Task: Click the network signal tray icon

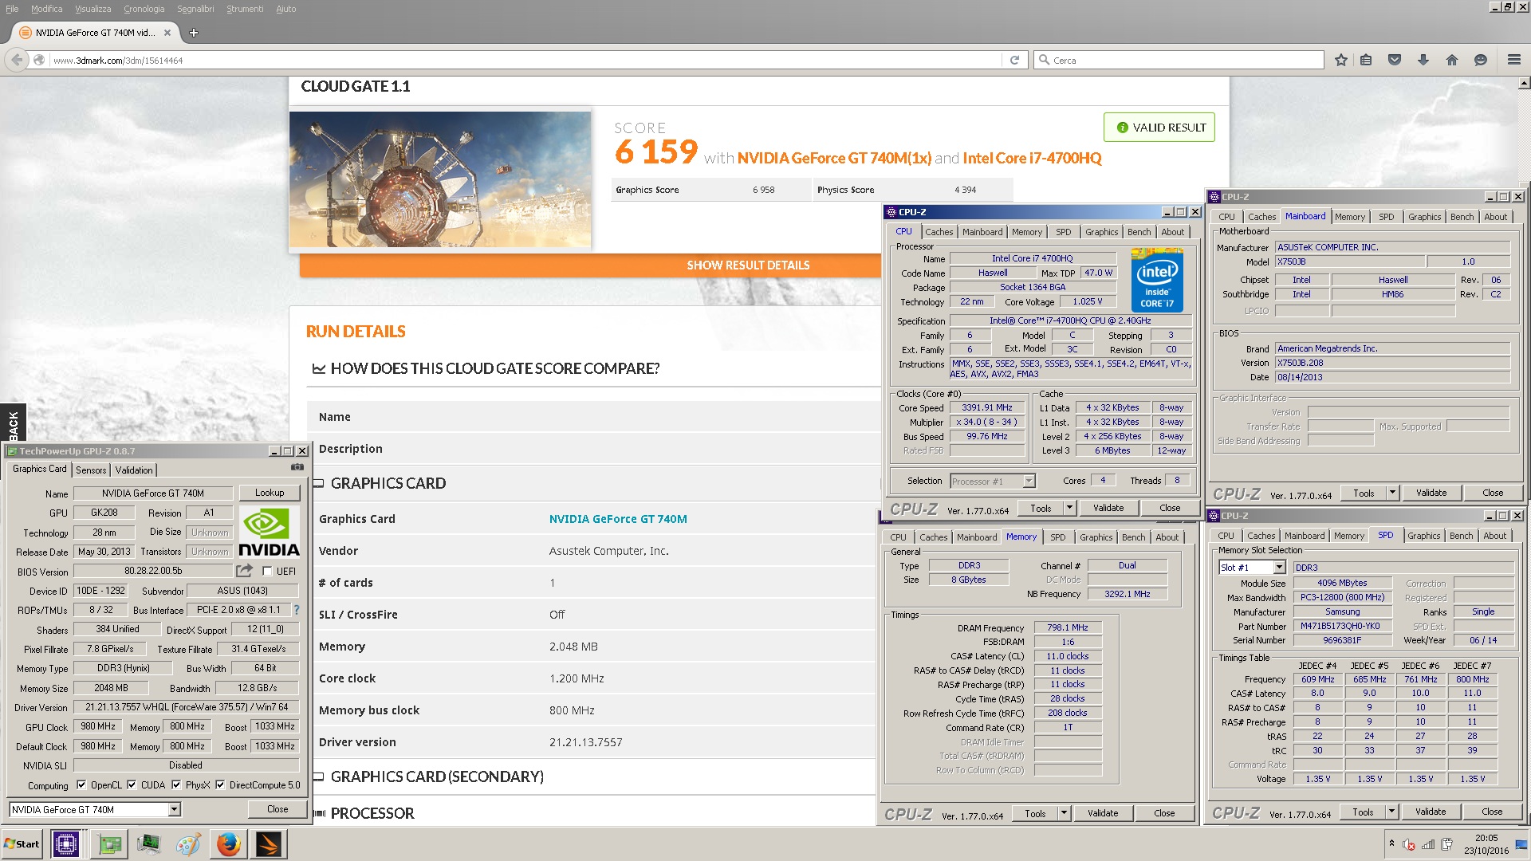Action: click(1428, 845)
